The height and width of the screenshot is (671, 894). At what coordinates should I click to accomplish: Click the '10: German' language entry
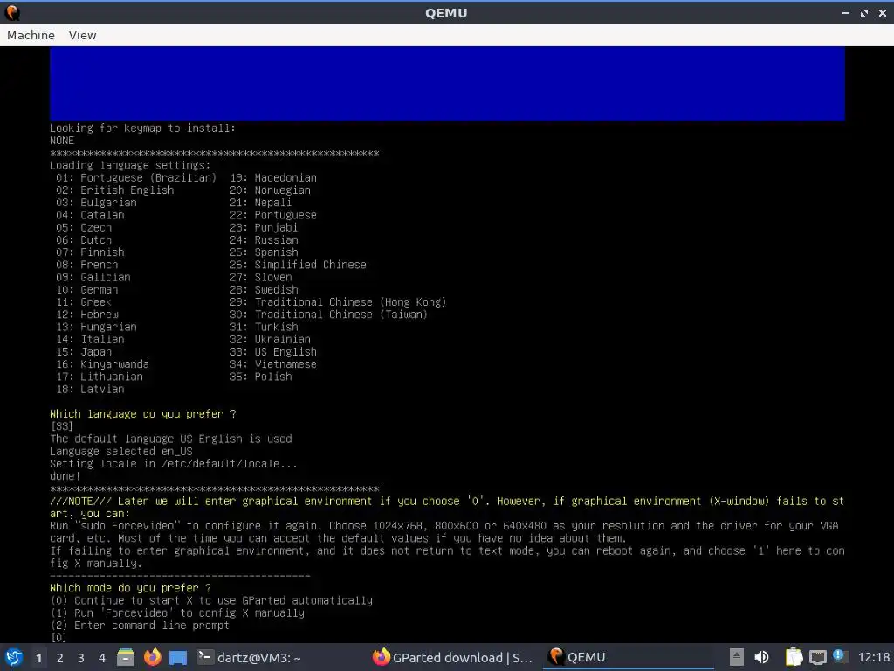(86, 290)
